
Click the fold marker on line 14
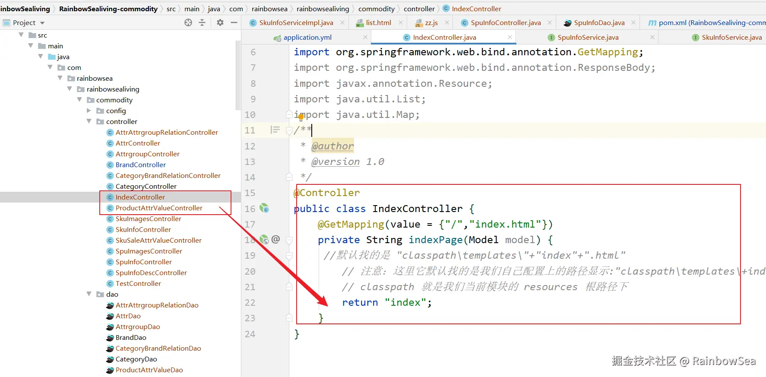(289, 177)
